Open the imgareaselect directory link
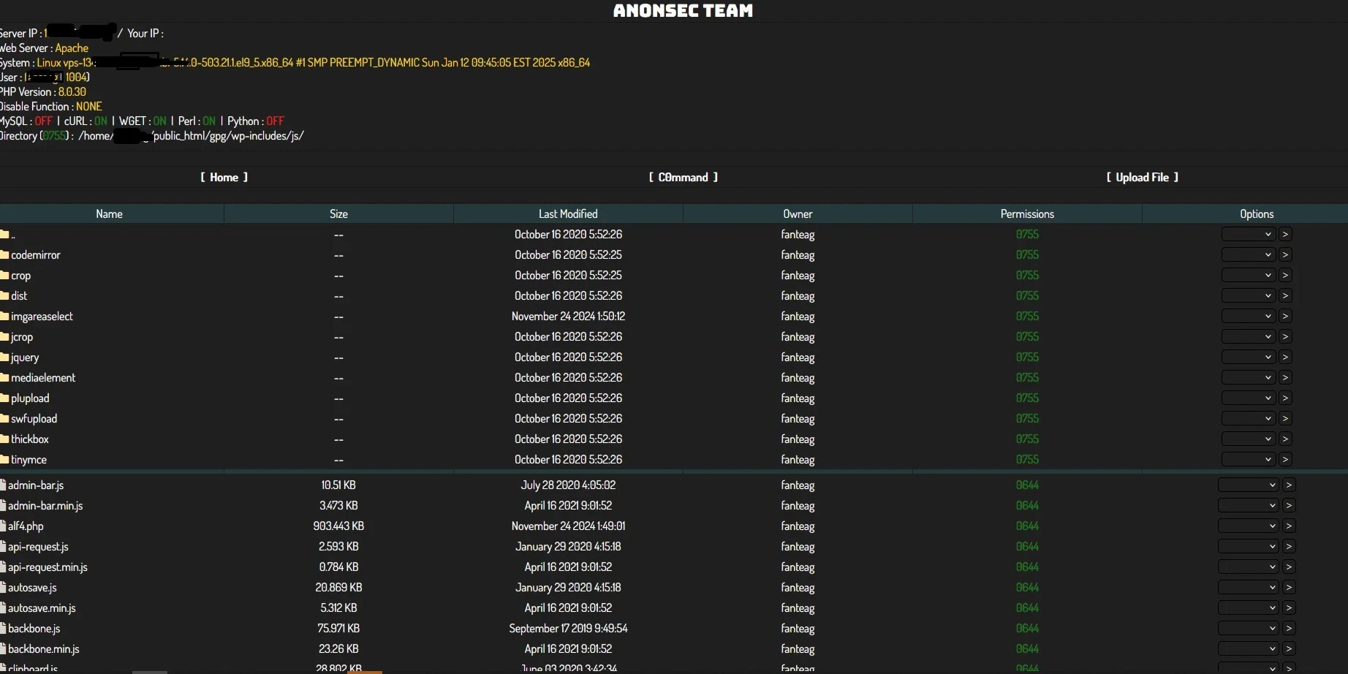 click(42, 316)
